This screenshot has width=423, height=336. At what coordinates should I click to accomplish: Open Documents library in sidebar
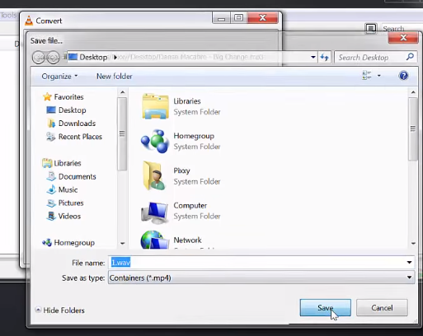[x=77, y=176]
